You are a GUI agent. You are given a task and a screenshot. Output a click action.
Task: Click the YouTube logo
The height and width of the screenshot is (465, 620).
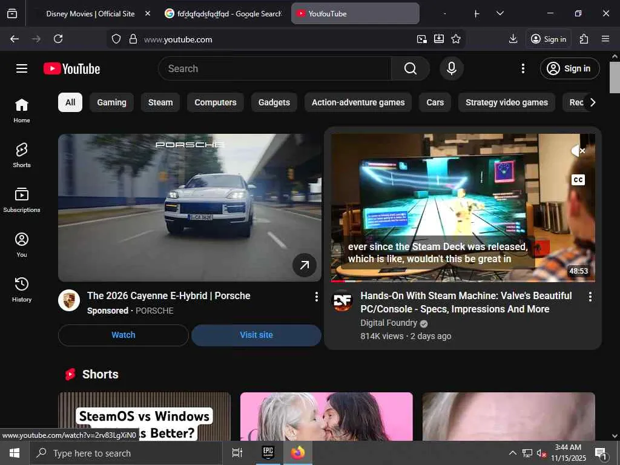pos(71,69)
